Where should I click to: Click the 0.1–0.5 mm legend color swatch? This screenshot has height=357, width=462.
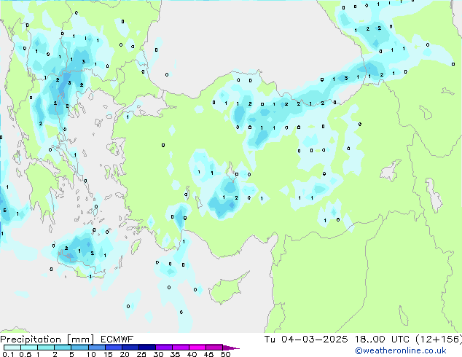click(x=12, y=348)
